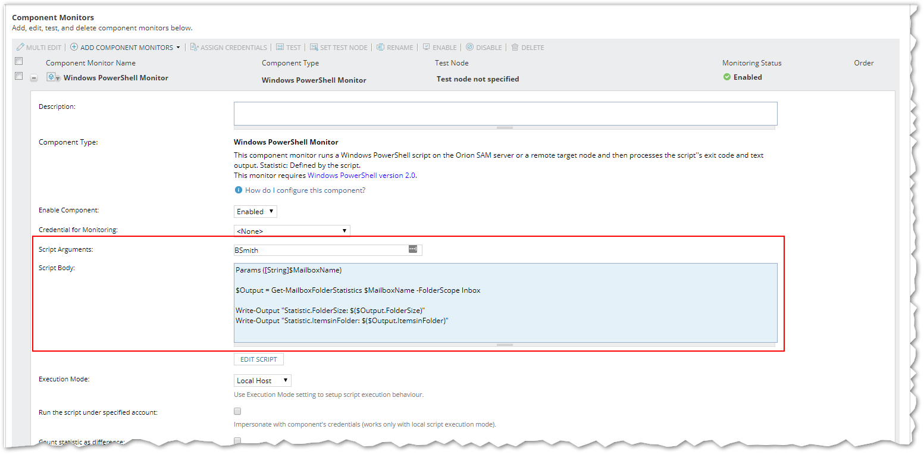
Task: Toggle Count statistic as difference checkbox
Action: pyautogui.click(x=237, y=441)
